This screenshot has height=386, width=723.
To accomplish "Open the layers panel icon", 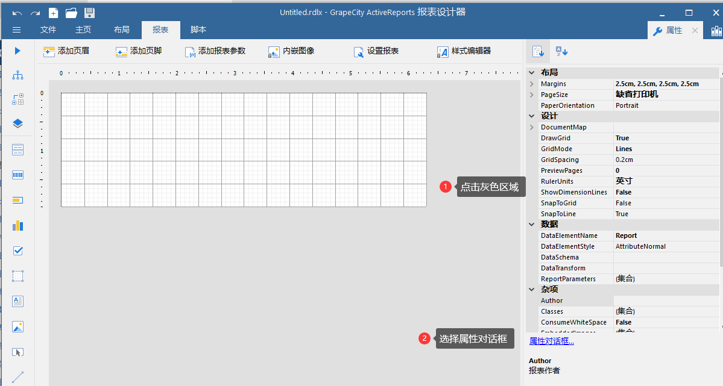I will tap(17, 123).
